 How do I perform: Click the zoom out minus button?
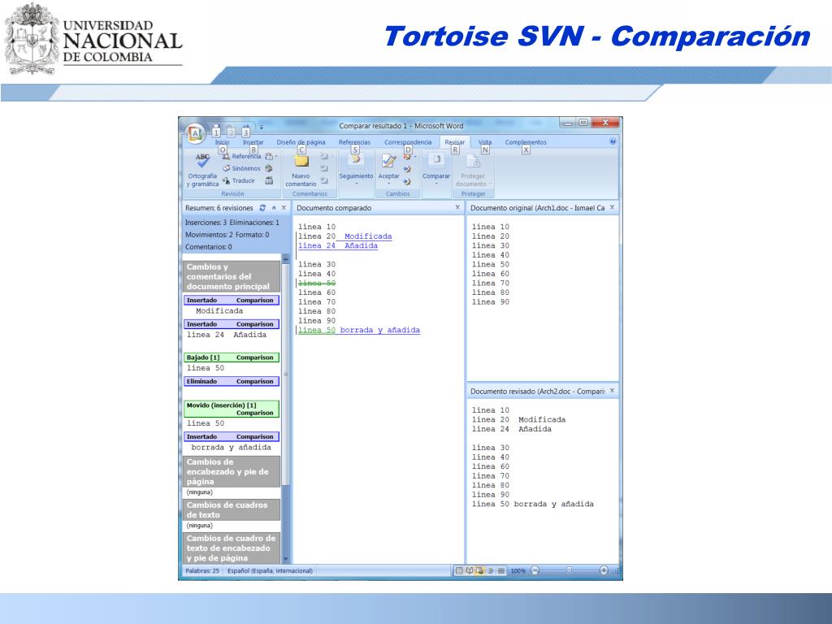pyautogui.click(x=535, y=570)
